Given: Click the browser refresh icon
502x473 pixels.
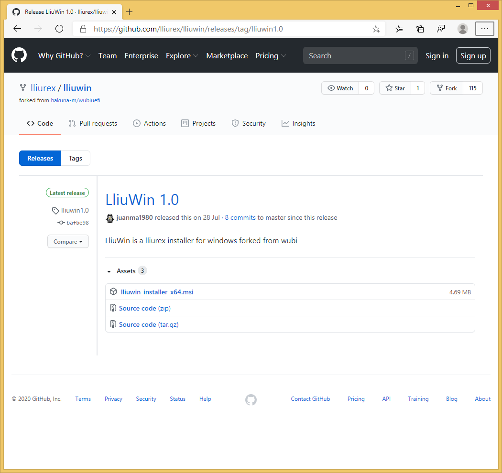Looking at the screenshot, I should [x=59, y=29].
